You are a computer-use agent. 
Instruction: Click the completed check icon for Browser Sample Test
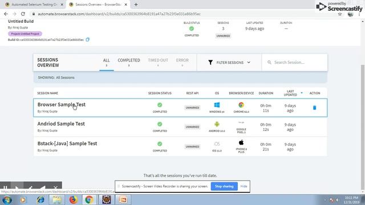160,105
